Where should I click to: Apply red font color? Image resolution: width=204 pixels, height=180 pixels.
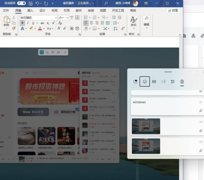point(40,28)
